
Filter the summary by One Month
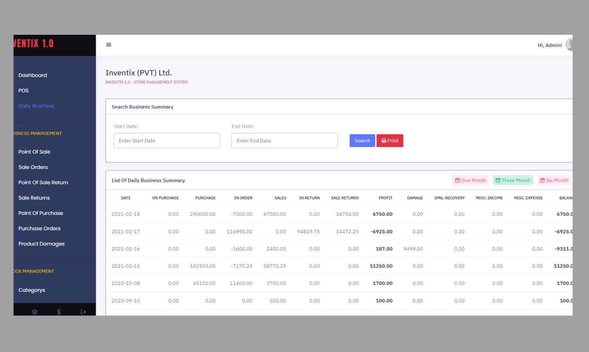point(470,181)
